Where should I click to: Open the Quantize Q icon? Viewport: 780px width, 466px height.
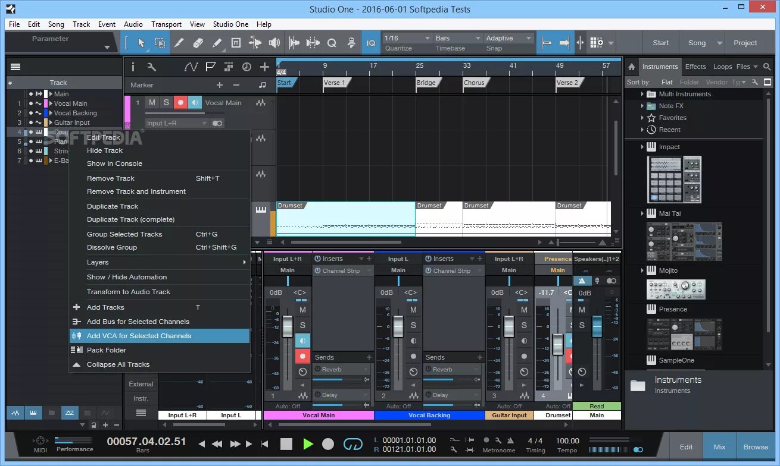coord(332,43)
